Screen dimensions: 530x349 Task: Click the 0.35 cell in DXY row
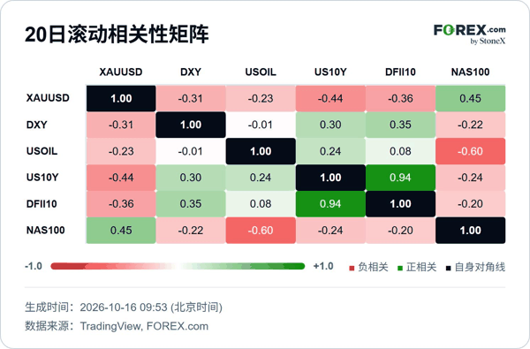click(400, 125)
